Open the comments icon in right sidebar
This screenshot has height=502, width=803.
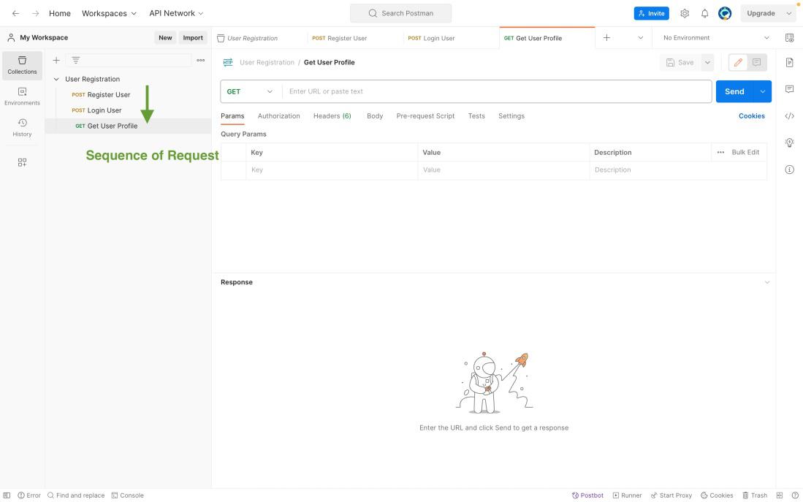point(789,89)
